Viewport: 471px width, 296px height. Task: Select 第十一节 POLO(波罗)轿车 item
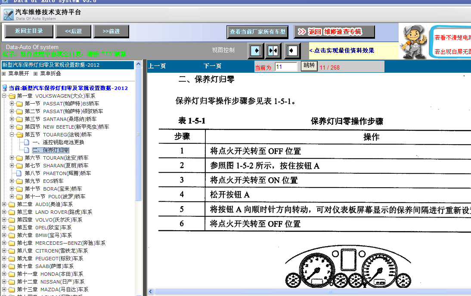click(x=55, y=197)
